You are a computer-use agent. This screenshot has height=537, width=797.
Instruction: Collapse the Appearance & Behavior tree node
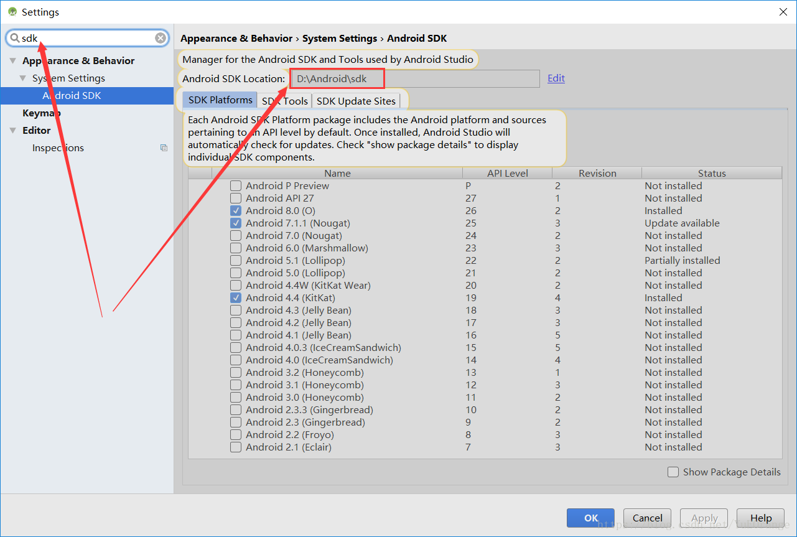coord(12,60)
